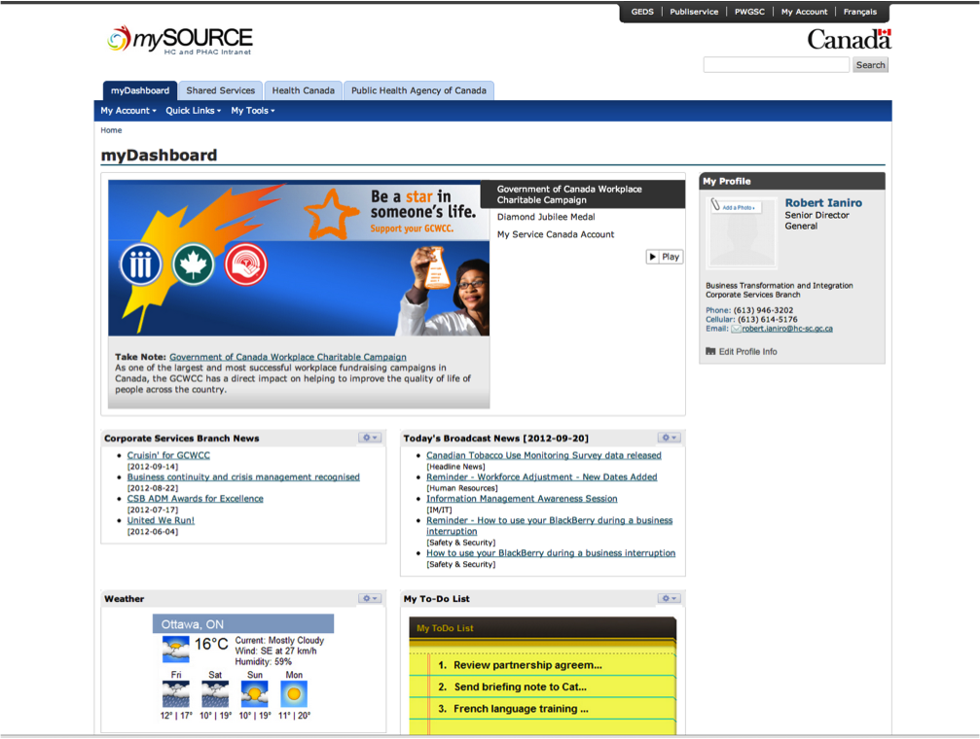Open the Weather widget gear settings
This screenshot has height=739, width=980.
pyautogui.click(x=370, y=598)
